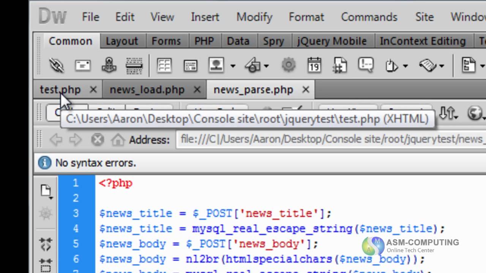Select the news_parse.php document tab
Viewport: 486px width, 273px height.
click(x=253, y=90)
